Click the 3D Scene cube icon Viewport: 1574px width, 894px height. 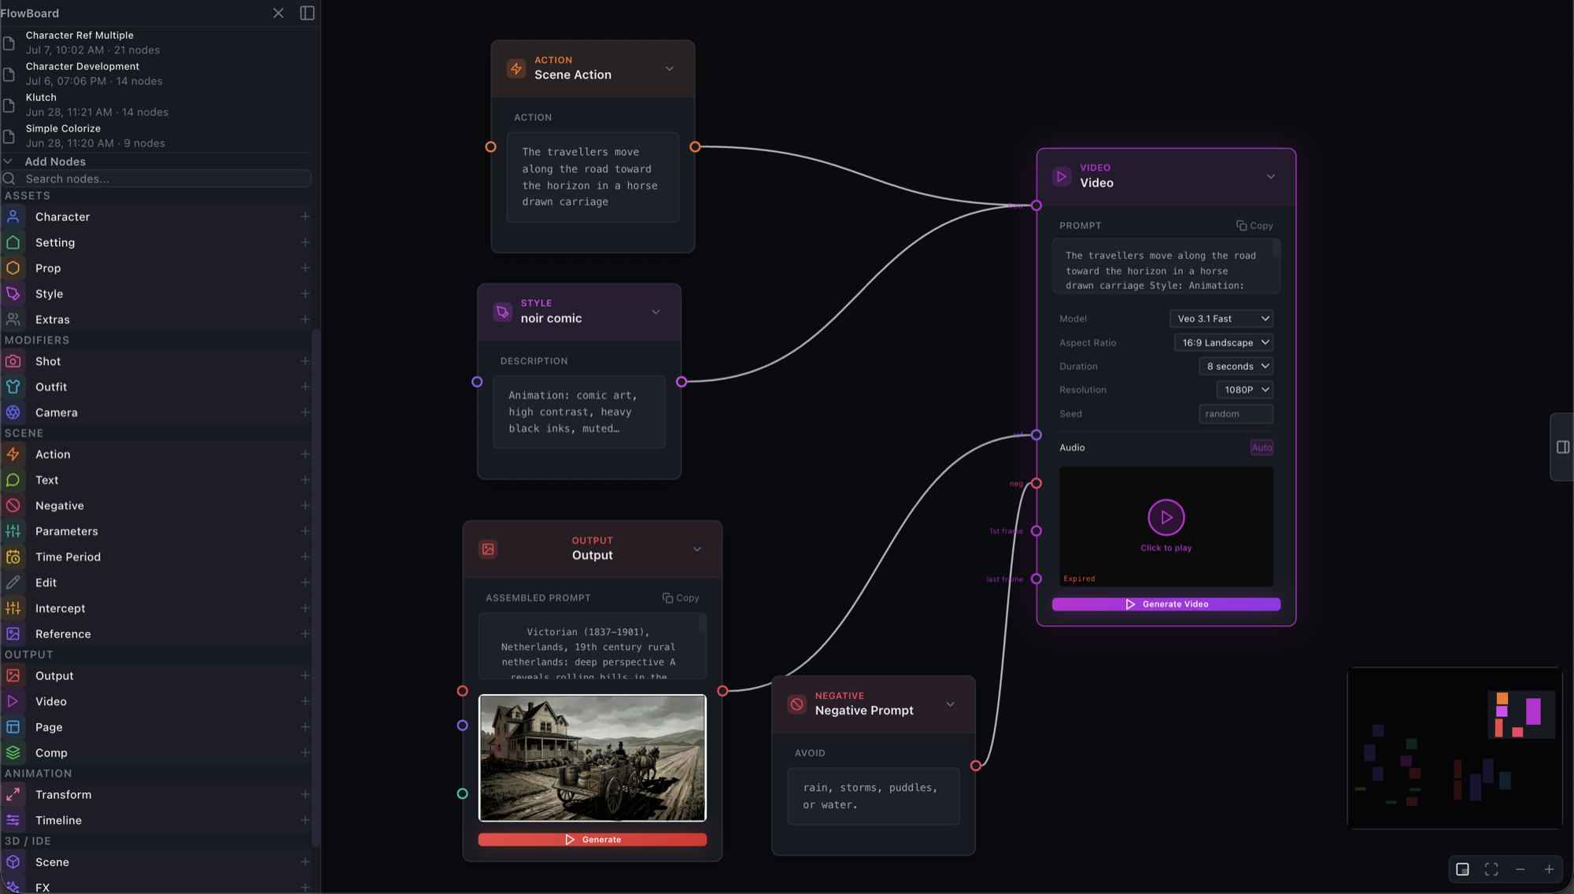[13, 862]
